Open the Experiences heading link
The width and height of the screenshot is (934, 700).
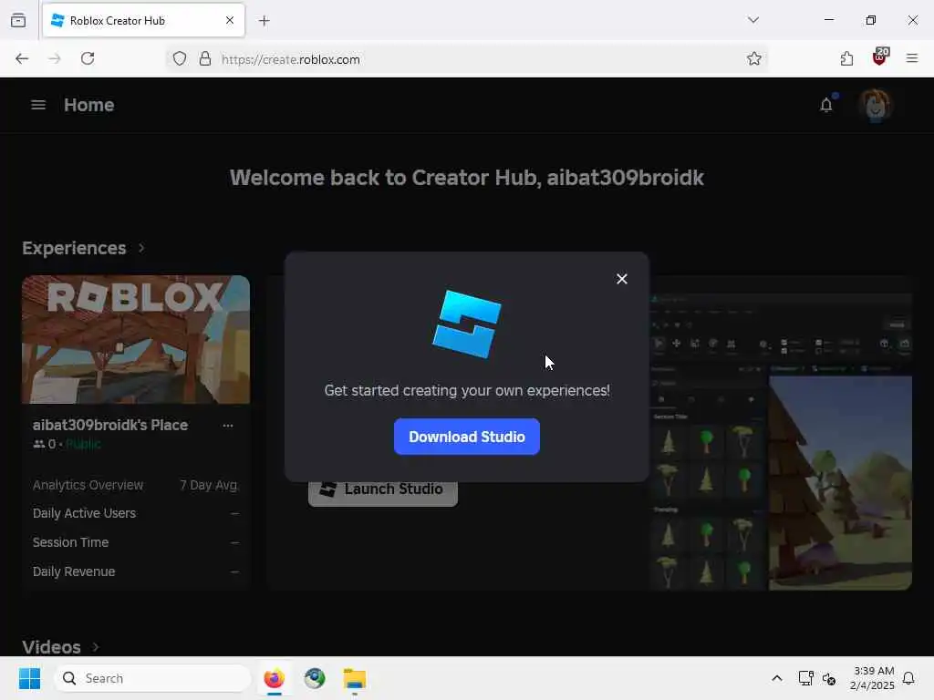pos(74,248)
